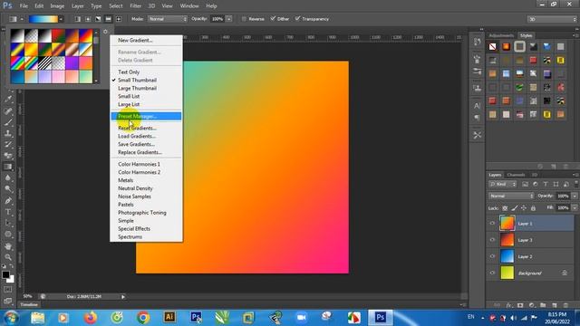Choose Save Gradients menu entry
The height and width of the screenshot is (326, 580).
[x=136, y=144]
